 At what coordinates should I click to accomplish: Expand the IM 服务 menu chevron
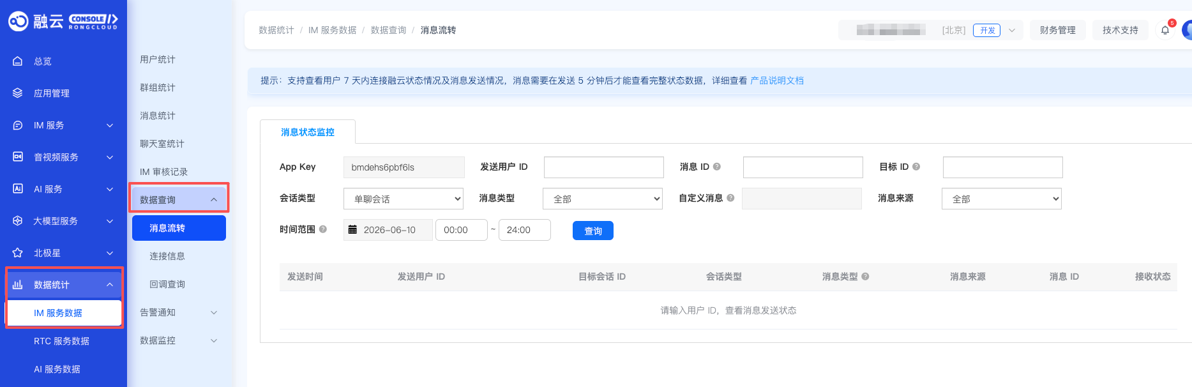[x=110, y=125]
